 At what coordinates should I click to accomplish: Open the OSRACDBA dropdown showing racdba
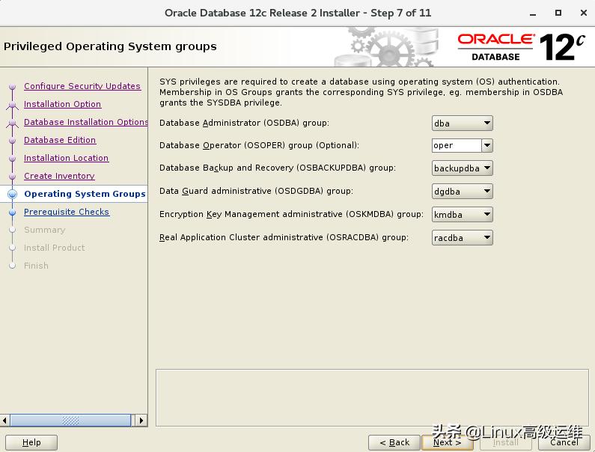[x=463, y=237]
